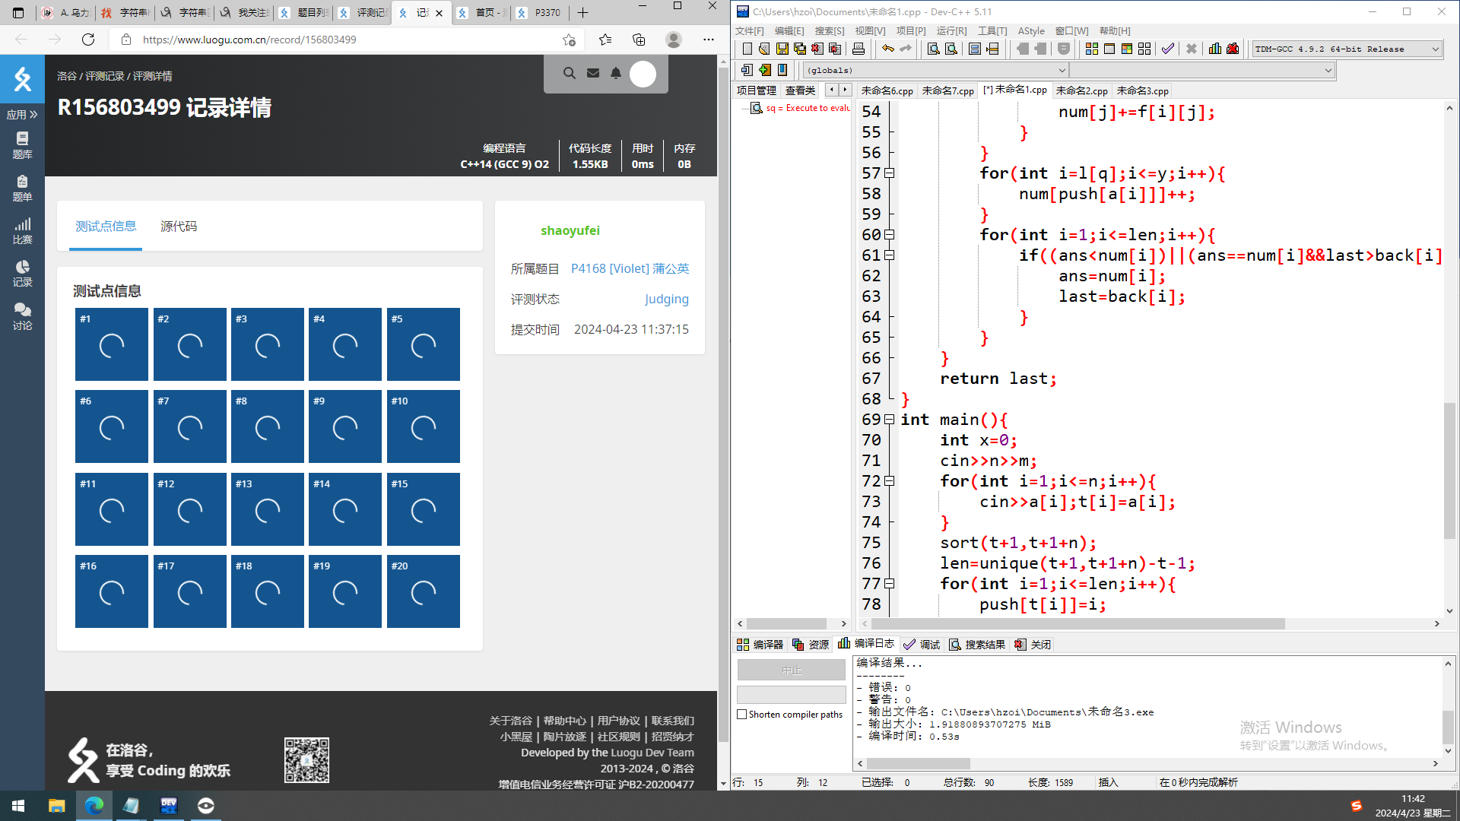Collapse the main function fold at line 69

point(890,420)
